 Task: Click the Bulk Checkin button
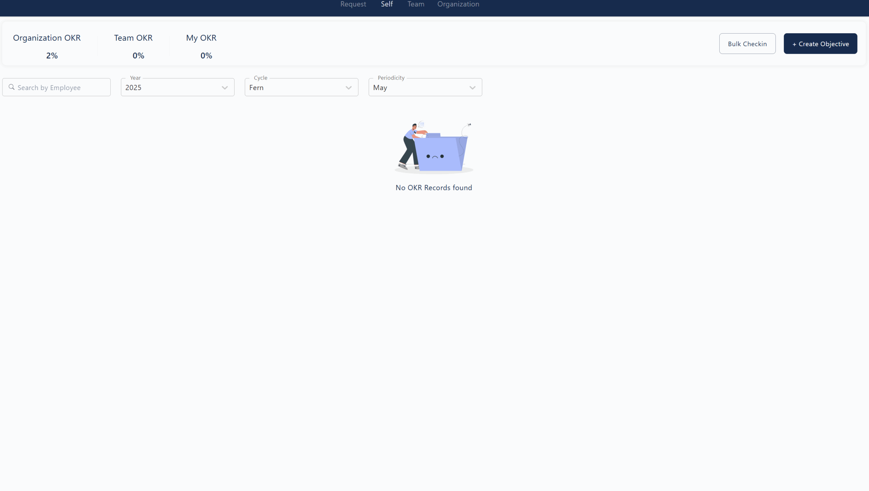tap(747, 43)
